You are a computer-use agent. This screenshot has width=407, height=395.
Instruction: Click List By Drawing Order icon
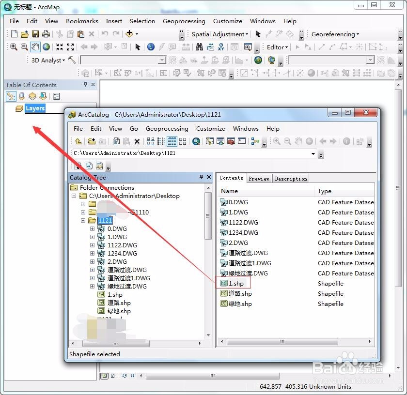pos(11,96)
